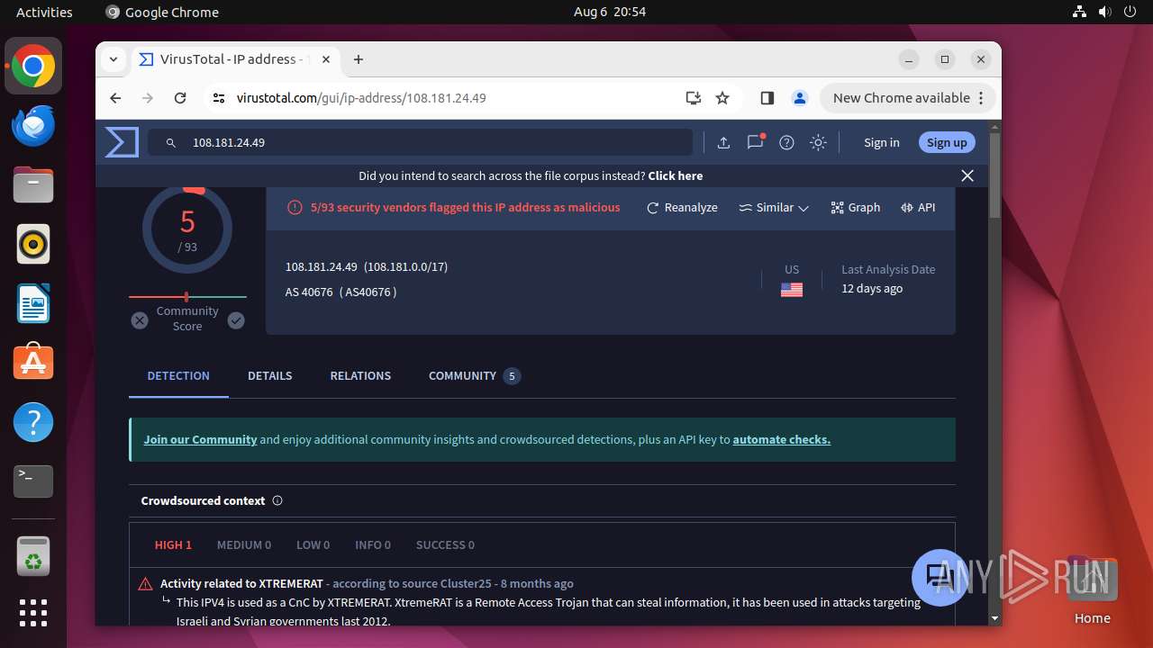Filter by LOW 0 severity
The height and width of the screenshot is (648, 1153).
(313, 544)
